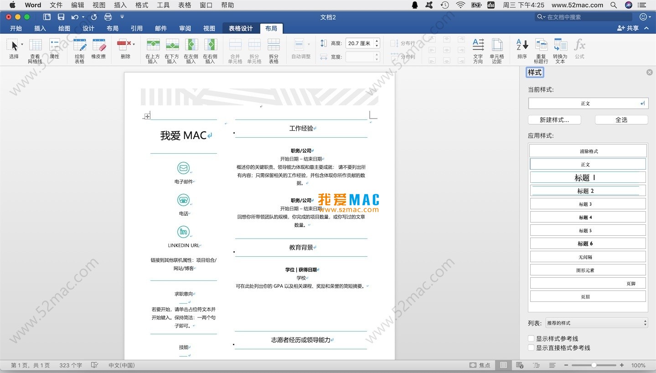The width and height of the screenshot is (656, 373).
Task: Click the table move handle
Action: (x=147, y=116)
